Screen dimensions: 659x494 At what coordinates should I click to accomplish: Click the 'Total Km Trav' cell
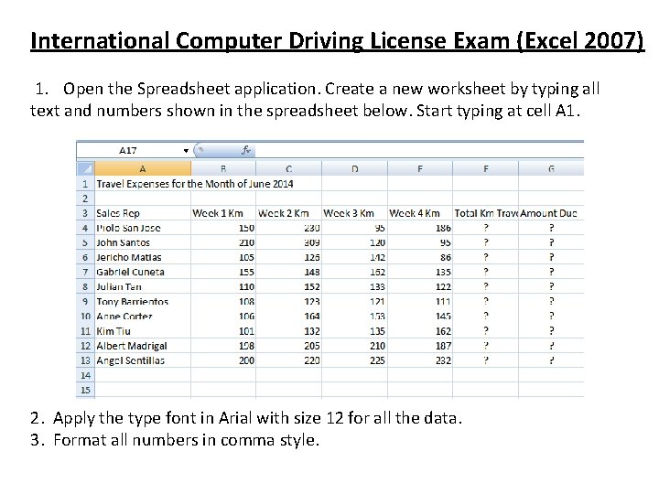coord(485,213)
